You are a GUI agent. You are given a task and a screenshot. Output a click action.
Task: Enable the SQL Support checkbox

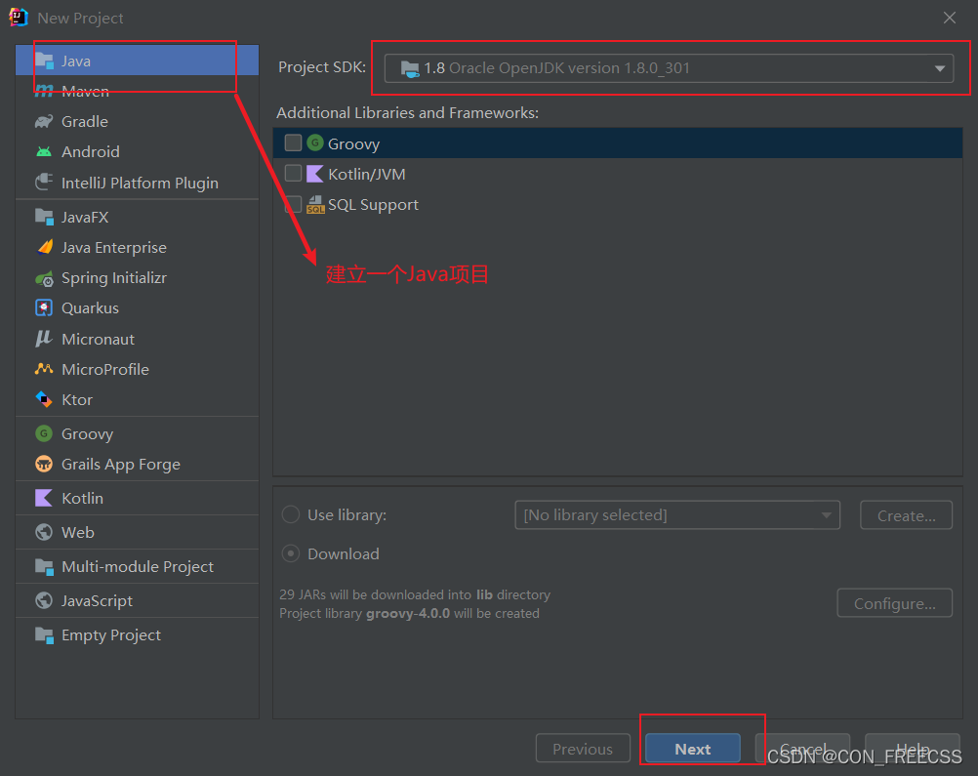point(293,204)
